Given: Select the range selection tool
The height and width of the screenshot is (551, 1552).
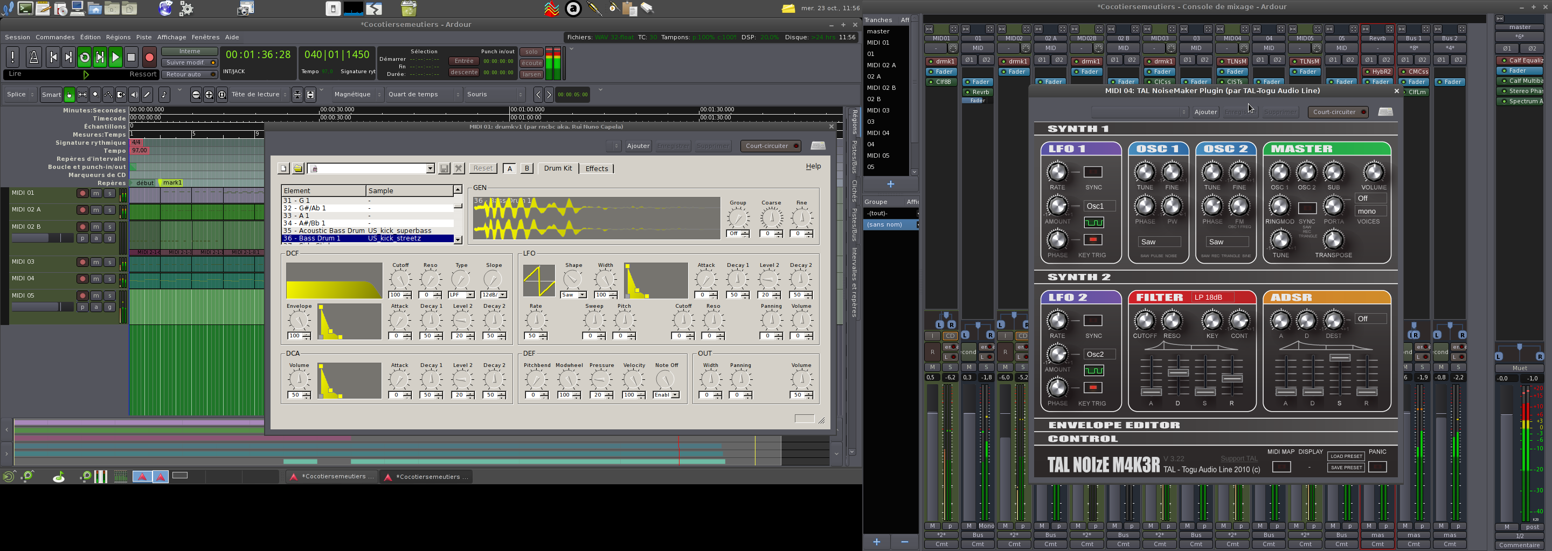Looking at the screenshot, I should coord(82,95).
